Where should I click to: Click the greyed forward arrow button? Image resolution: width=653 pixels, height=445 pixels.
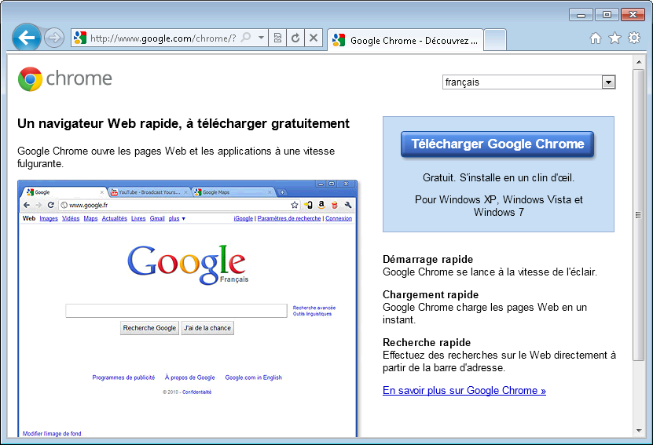coord(53,38)
